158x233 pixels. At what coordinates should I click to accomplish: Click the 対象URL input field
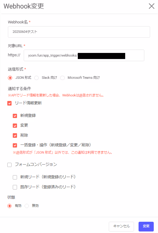[x=84, y=55]
